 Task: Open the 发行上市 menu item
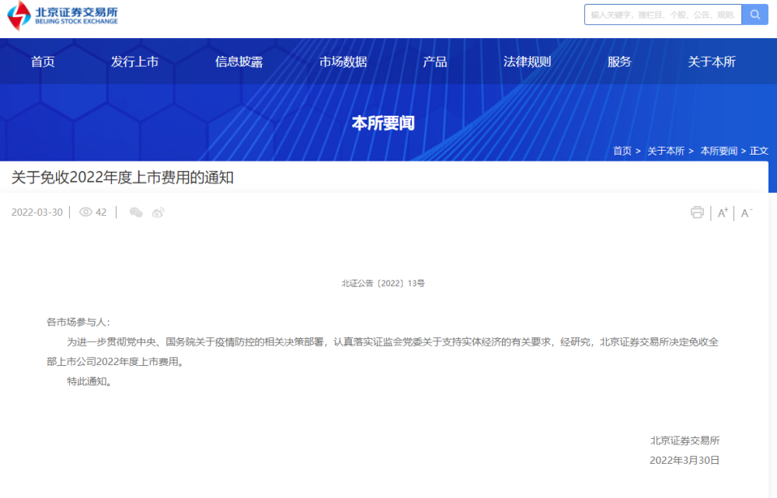pos(134,62)
